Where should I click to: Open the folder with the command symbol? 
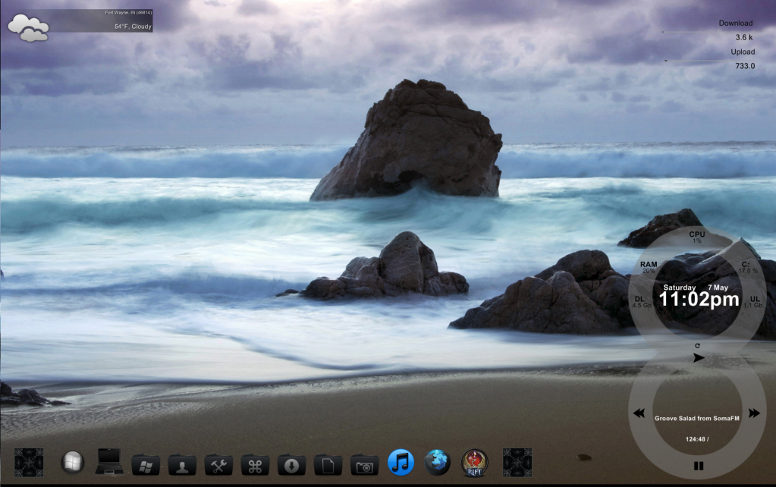click(x=255, y=464)
